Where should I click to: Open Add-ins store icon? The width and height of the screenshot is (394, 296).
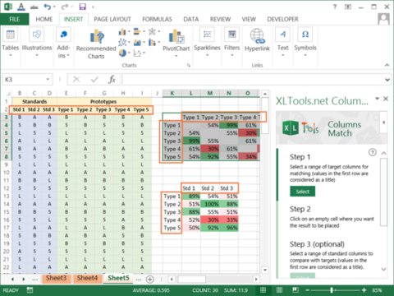coord(63,35)
